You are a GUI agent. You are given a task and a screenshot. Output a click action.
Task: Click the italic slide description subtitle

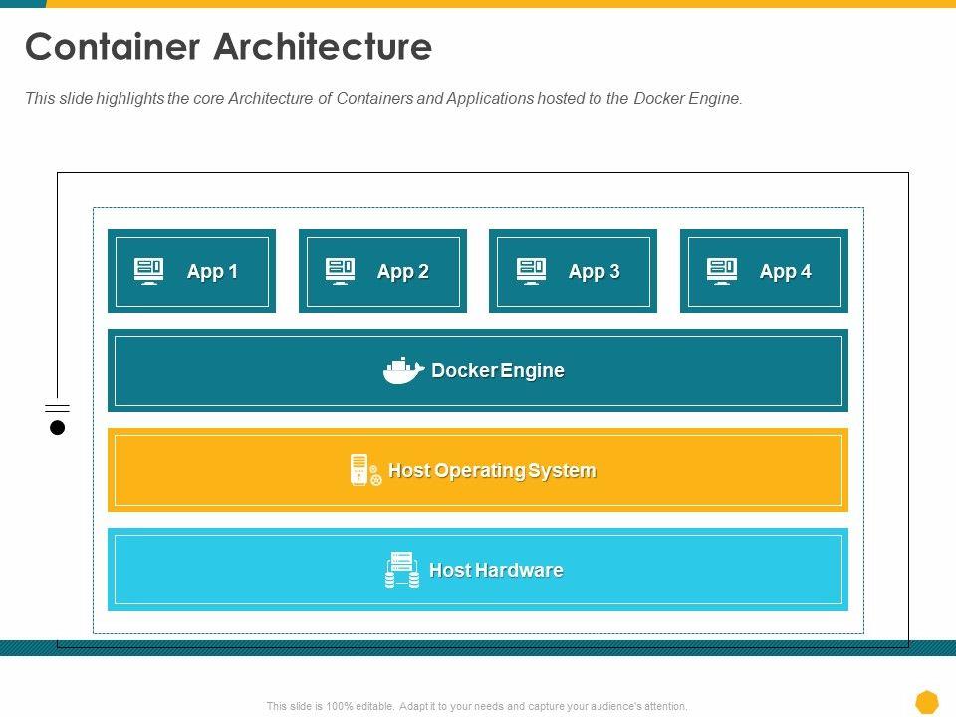click(383, 99)
